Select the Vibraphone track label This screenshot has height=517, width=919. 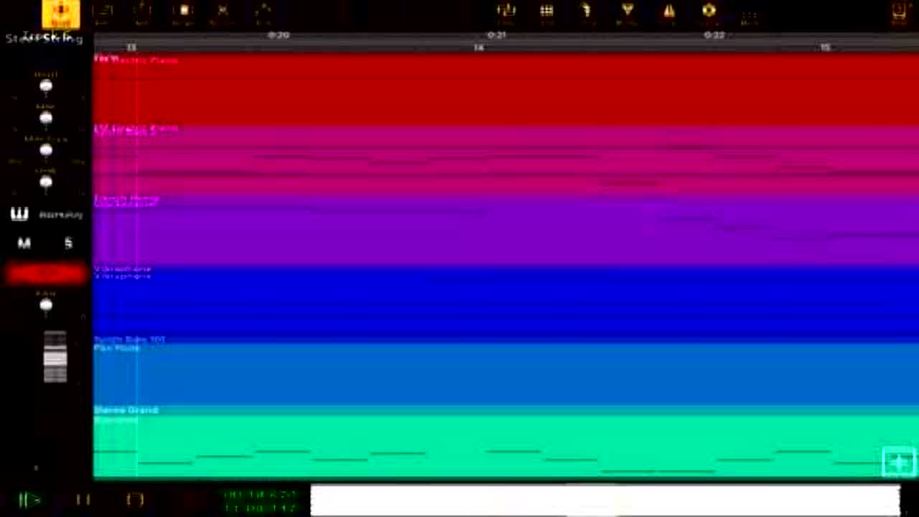pyautogui.click(x=122, y=269)
